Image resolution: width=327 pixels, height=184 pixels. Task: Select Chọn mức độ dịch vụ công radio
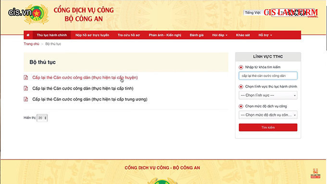coord(241,106)
